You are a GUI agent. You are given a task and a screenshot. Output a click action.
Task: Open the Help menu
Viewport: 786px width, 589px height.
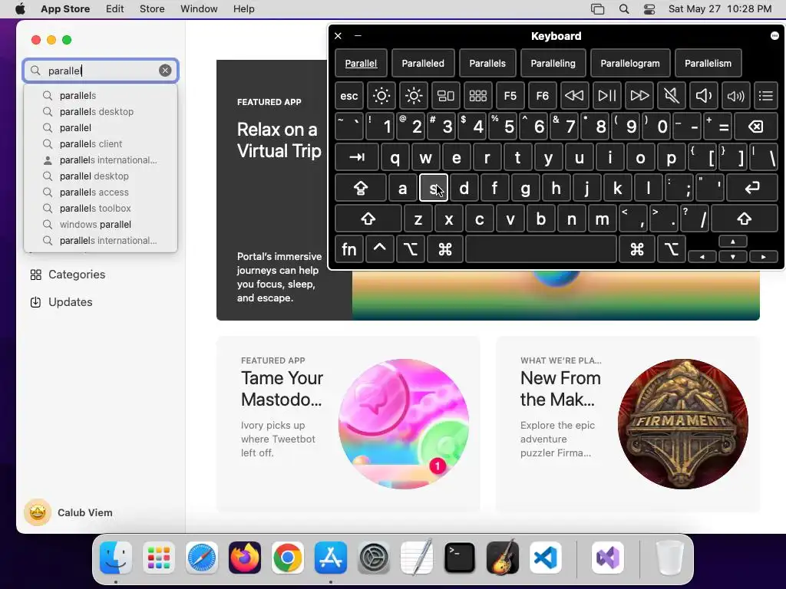(243, 9)
